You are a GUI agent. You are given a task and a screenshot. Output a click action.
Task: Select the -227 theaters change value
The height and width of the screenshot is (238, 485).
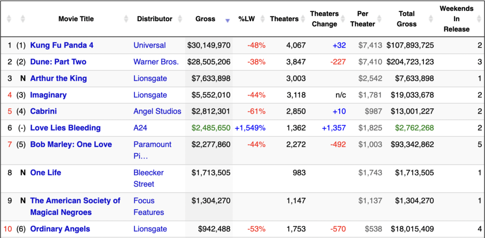point(338,62)
